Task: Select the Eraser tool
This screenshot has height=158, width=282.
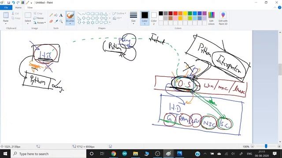Action: coord(51,22)
